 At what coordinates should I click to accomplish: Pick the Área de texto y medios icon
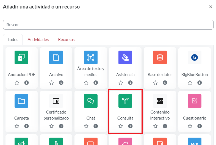[91, 57]
